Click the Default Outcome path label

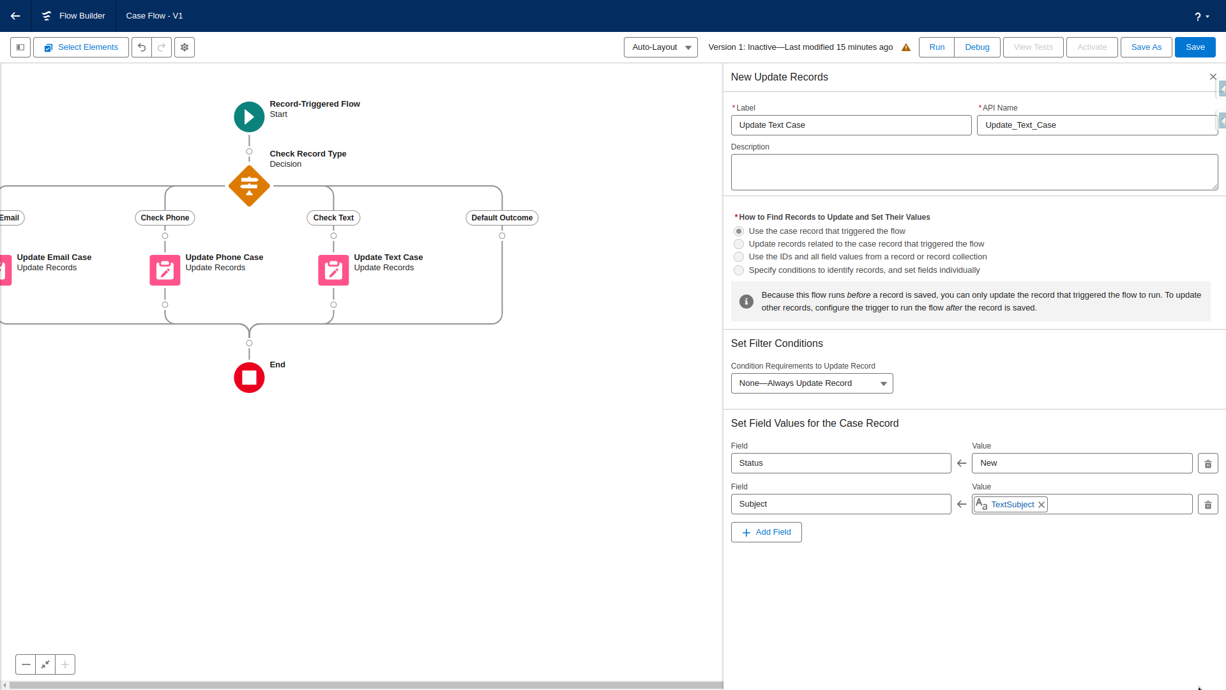coord(502,218)
